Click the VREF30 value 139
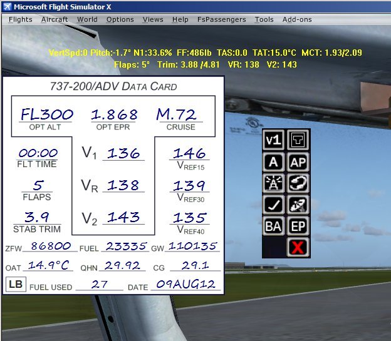Viewport: 391px width, 341px height. tap(189, 186)
